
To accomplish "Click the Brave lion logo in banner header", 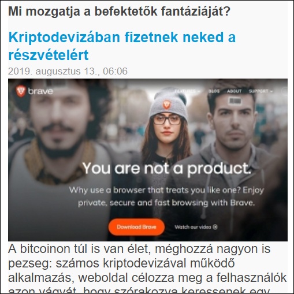I will 21,91.
